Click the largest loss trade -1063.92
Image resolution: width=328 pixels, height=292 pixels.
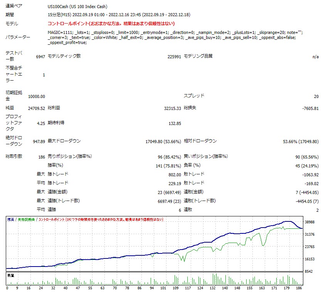(x=310, y=175)
